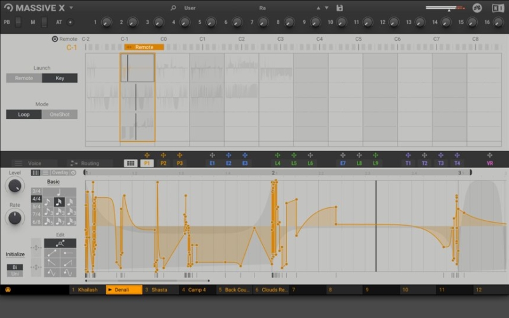
Task: Select the flat line edit shape
Action: click(x=68, y=253)
